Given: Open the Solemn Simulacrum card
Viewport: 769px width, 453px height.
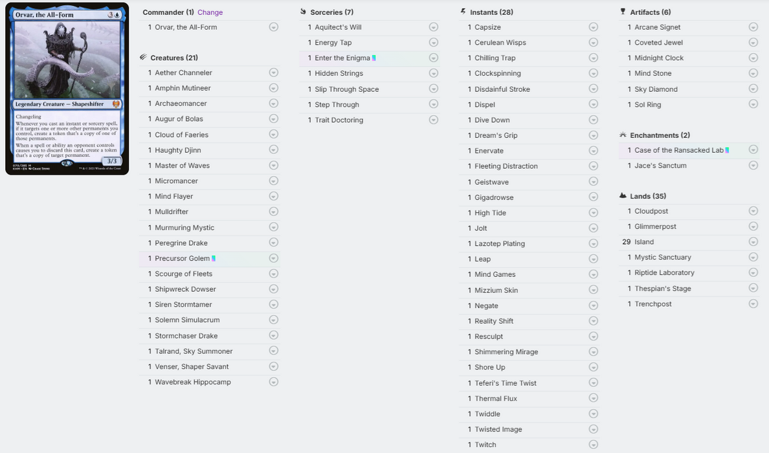Looking at the screenshot, I should [x=187, y=320].
